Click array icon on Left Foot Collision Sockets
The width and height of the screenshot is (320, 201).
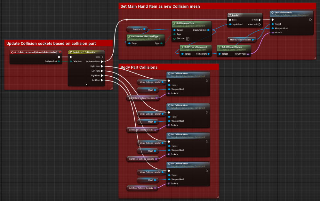[156, 188]
